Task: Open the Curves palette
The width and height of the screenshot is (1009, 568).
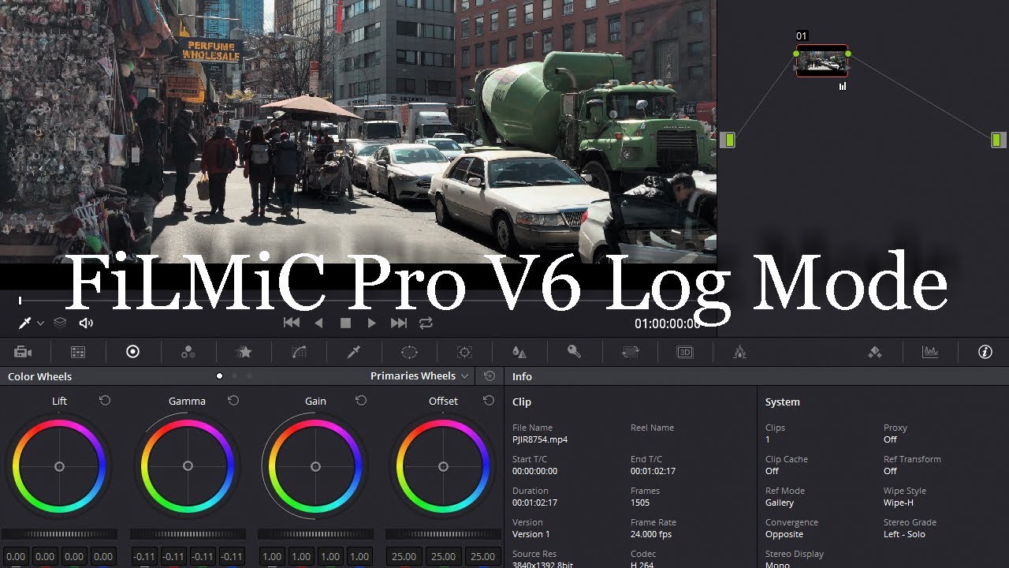Action: [x=299, y=352]
